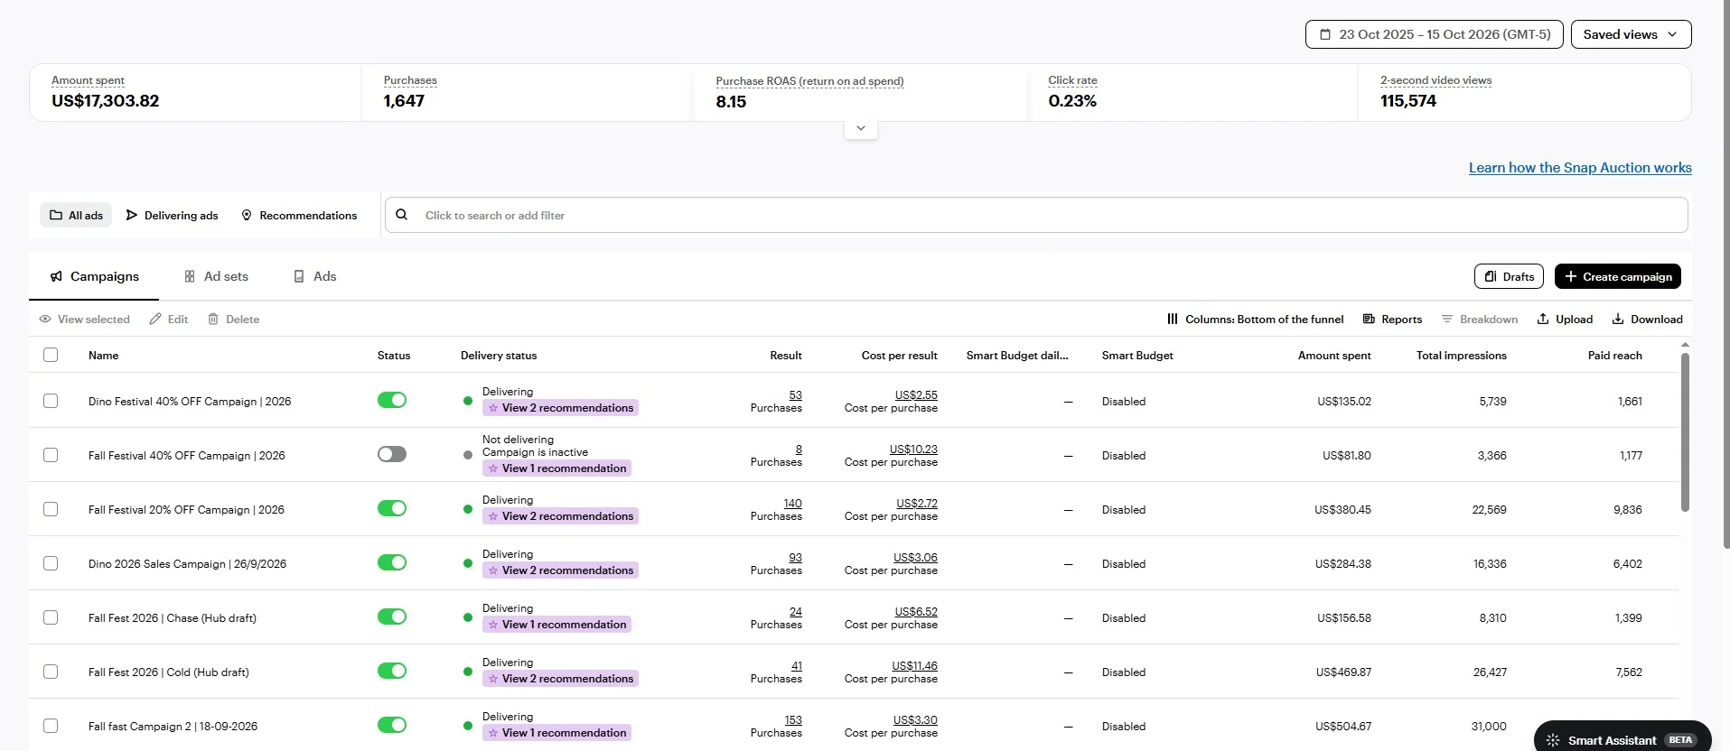Click the Create campaign button
The height and width of the screenshot is (751, 1730).
[1617, 276]
